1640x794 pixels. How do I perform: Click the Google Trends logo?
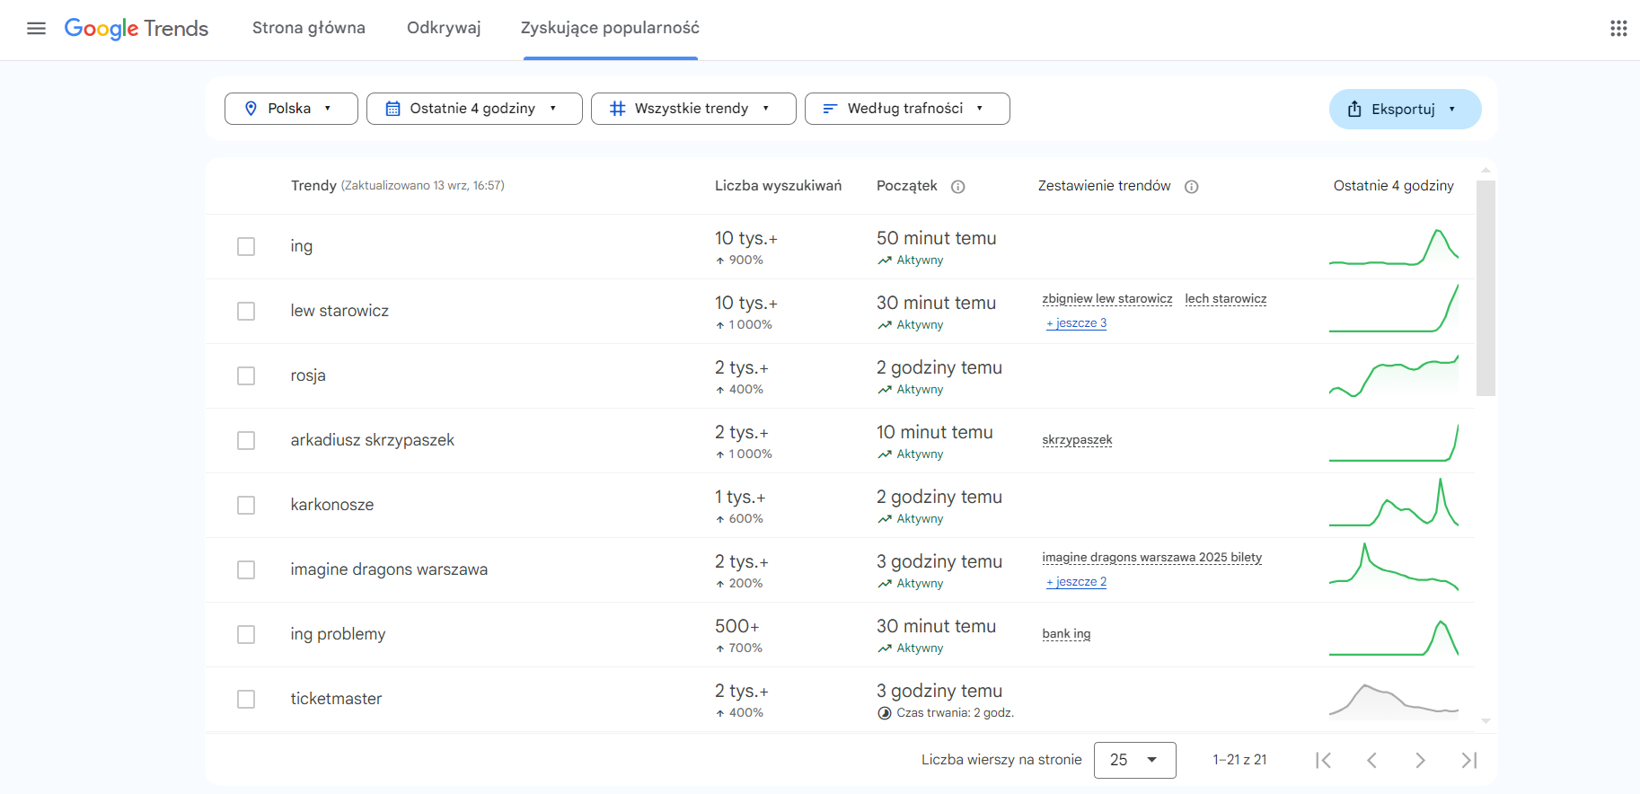point(137,29)
